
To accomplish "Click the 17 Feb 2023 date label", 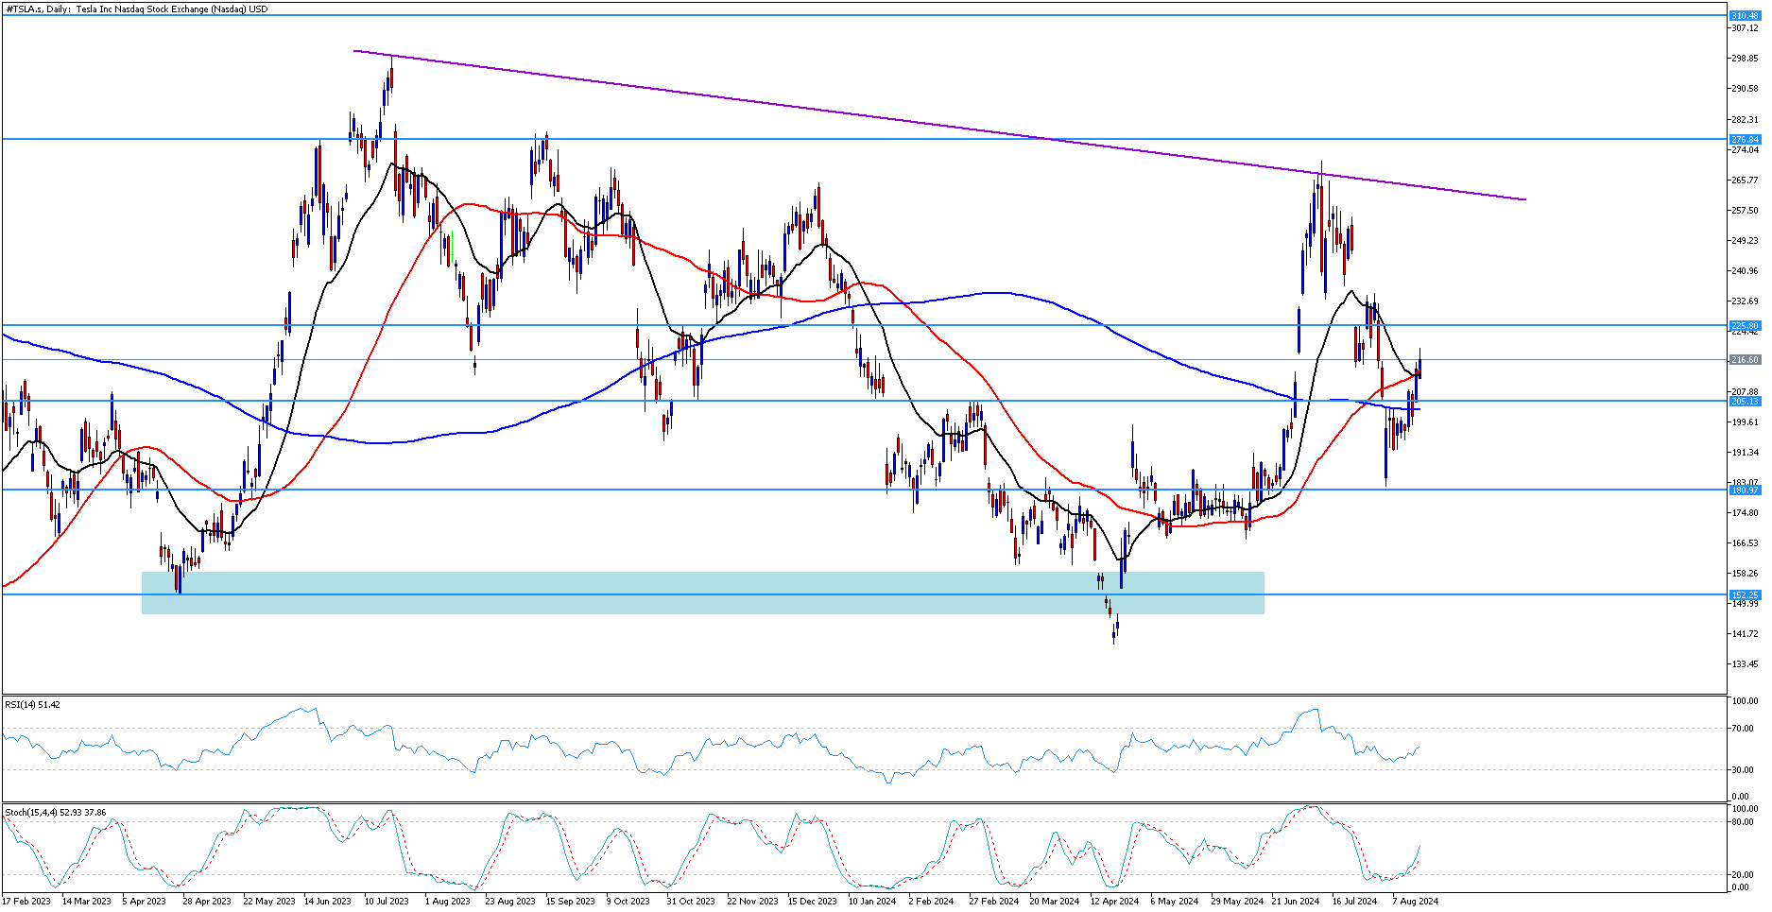I will tap(27, 902).
